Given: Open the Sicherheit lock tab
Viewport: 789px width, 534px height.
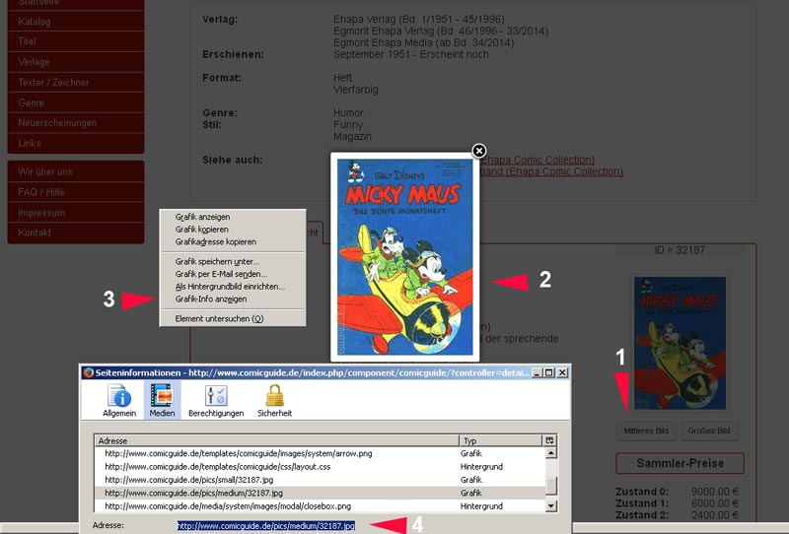Looking at the screenshot, I should coord(274,400).
